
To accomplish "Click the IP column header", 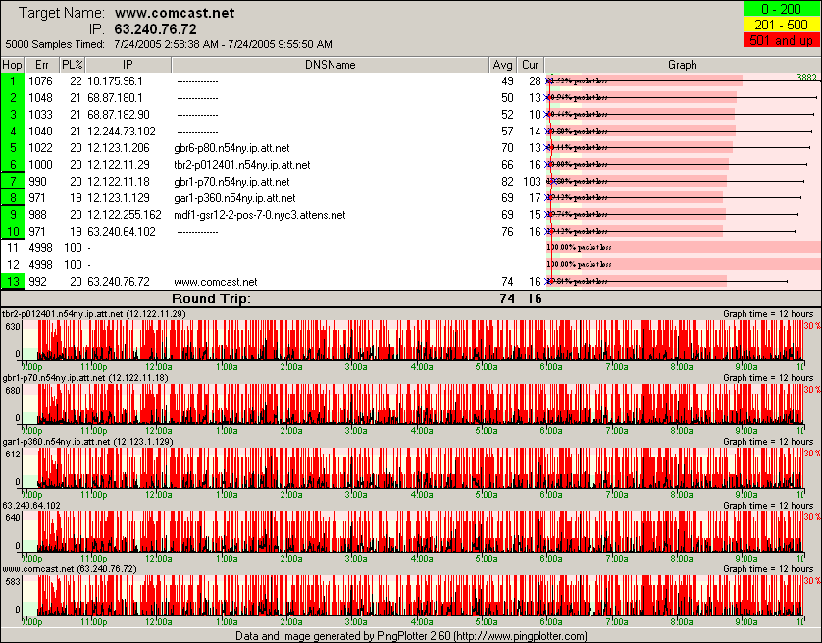I will 128,65.
